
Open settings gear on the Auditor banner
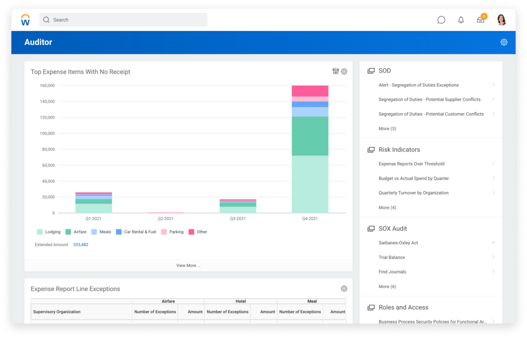(504, 42)
